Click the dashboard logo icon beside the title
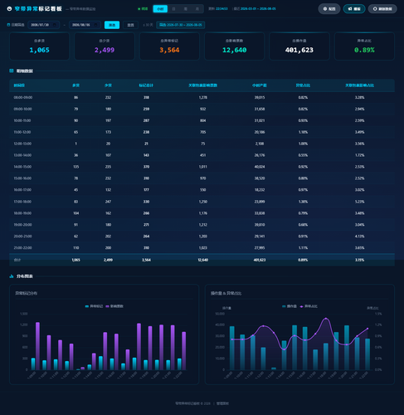 click(9, 9)
